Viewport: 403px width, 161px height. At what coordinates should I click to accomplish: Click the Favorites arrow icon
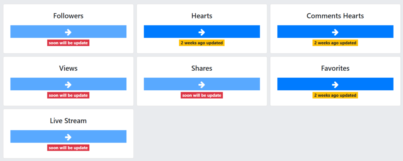335,84
